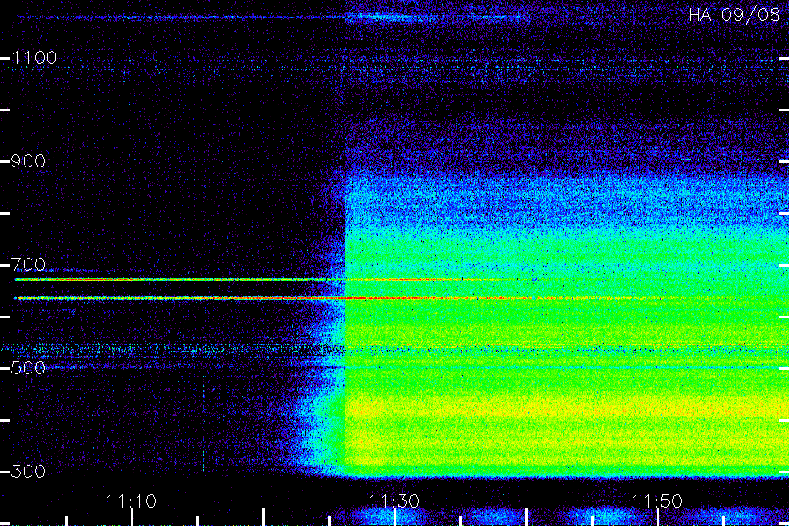Click the 300 frequency axis label
The width and height of the screenshot is (789, 526).
coord(28,472)
